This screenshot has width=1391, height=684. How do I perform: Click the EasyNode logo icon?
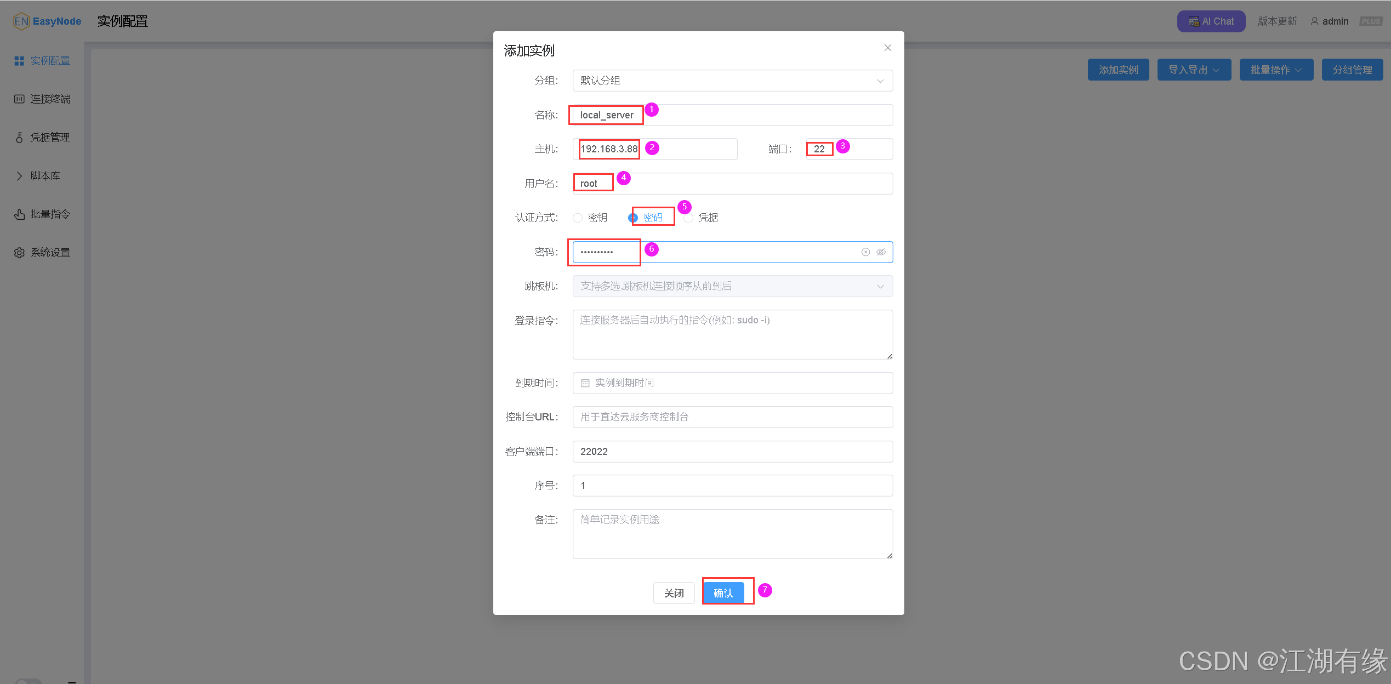tap(21, 21)
